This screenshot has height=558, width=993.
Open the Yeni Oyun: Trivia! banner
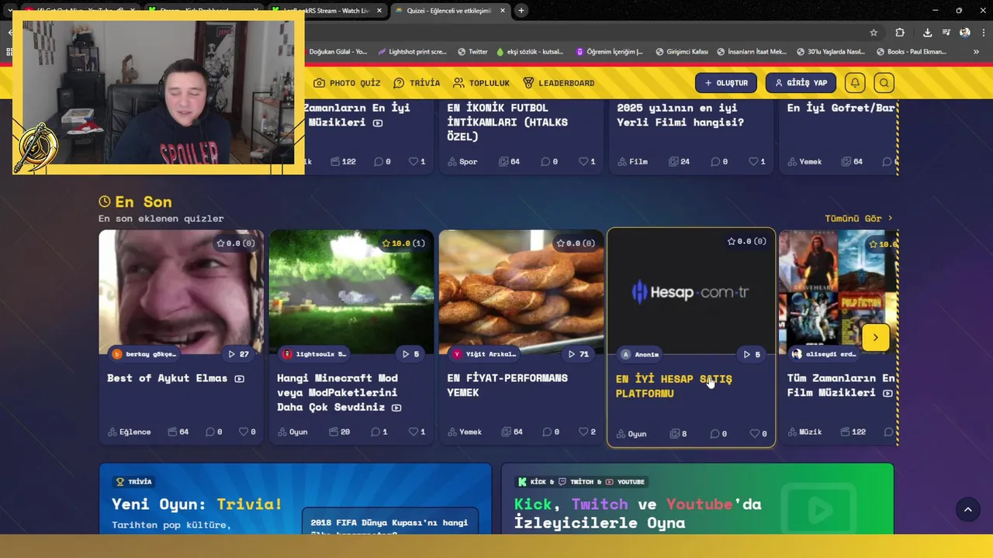point(295,498)
